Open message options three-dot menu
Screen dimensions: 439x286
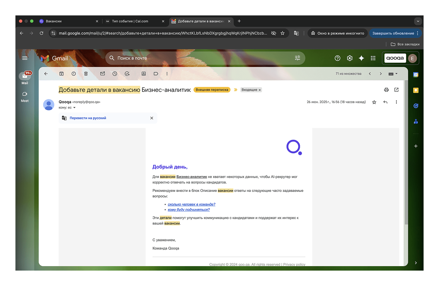[396, 102]
